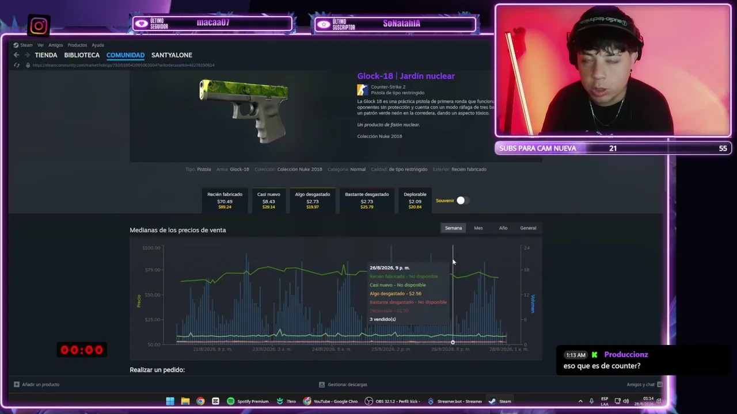Screen dimensions: 737x414
Task: Select the Deplorable $2.09 wear option
Action: pos(415,200)
